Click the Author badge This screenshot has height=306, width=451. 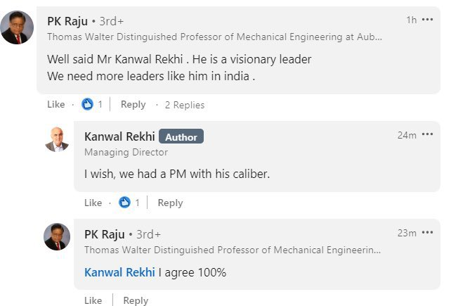pos(181,136)
